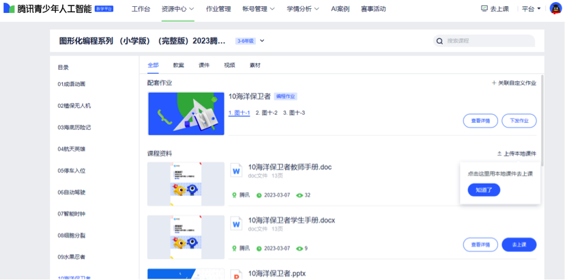
Task: Select 03海底历险记 in the catalog
Action: pos(74,127)
